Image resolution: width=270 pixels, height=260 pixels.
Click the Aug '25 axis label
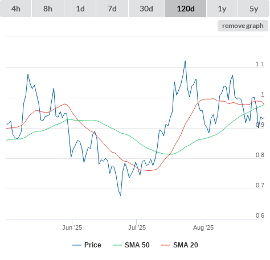(203, 227)
